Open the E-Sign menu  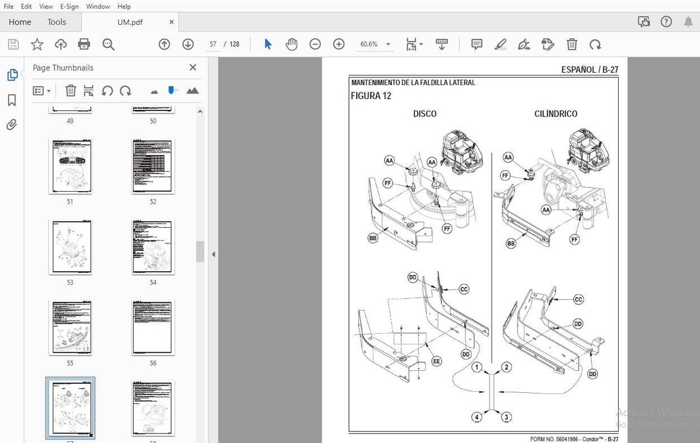[x=69, y=6]
